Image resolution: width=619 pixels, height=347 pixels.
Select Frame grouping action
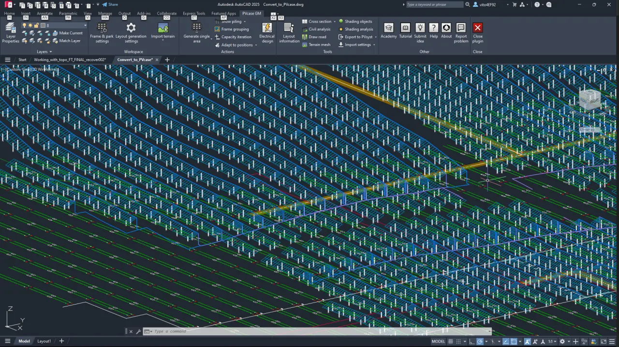point(232,29)
